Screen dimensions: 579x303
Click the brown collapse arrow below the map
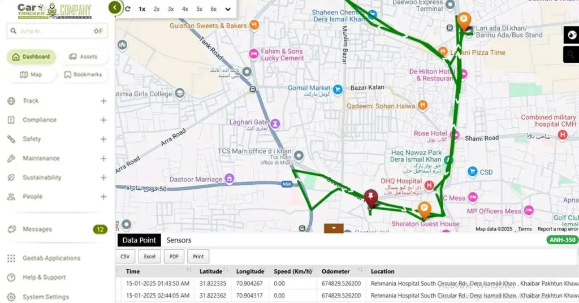[334, 228]
